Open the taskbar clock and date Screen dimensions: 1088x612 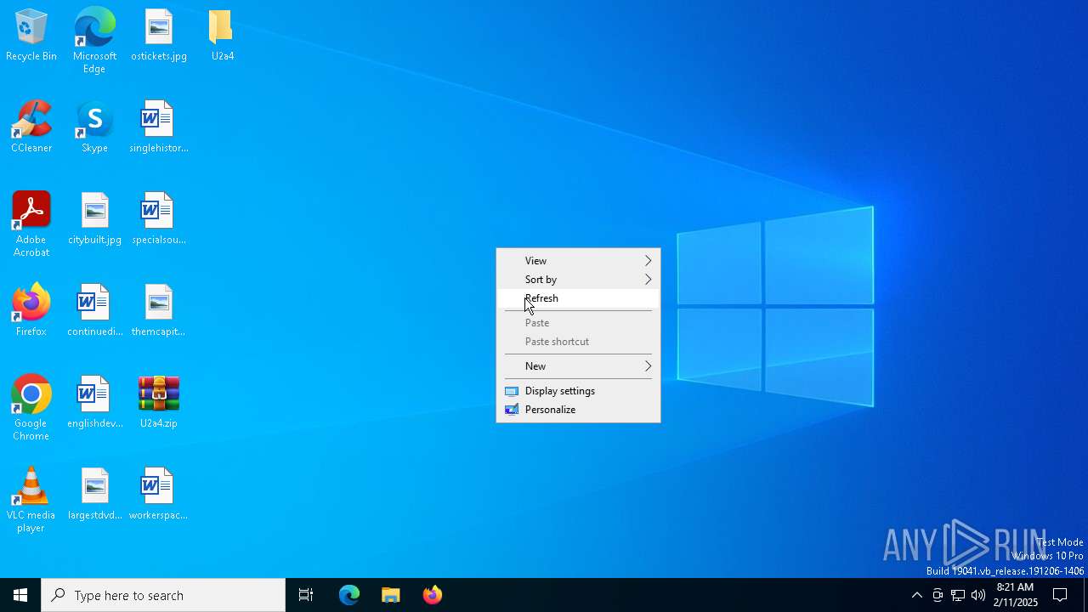[1015, 595]
